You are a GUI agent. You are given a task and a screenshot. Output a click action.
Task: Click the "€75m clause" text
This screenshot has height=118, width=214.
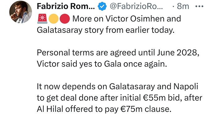(146, 109)
